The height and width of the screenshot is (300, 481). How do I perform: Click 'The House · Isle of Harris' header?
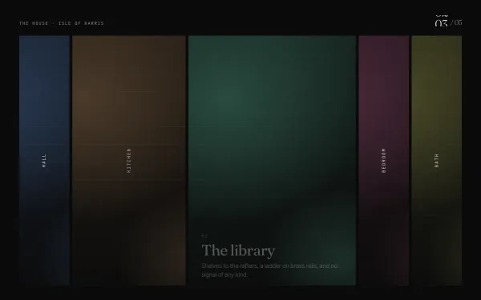62,23
